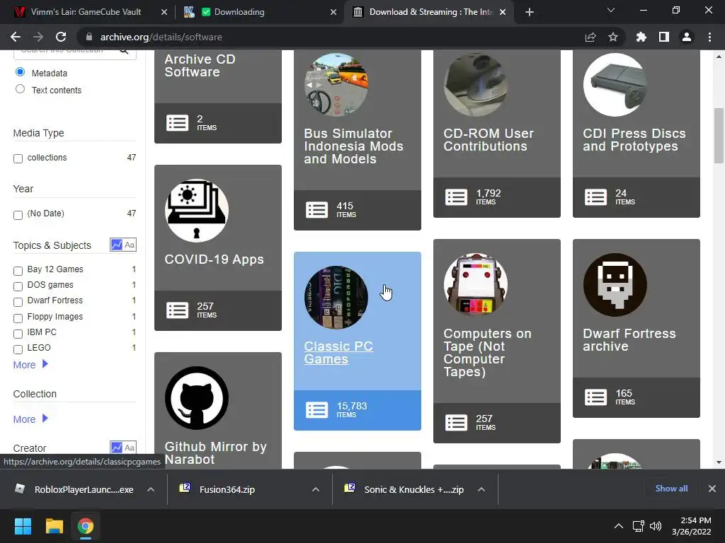Image resolution: width=725 pixels, height=543 pixels.
Task: Click the Computers on Tape robot thumbnail
Action: [x=475, y=284]
